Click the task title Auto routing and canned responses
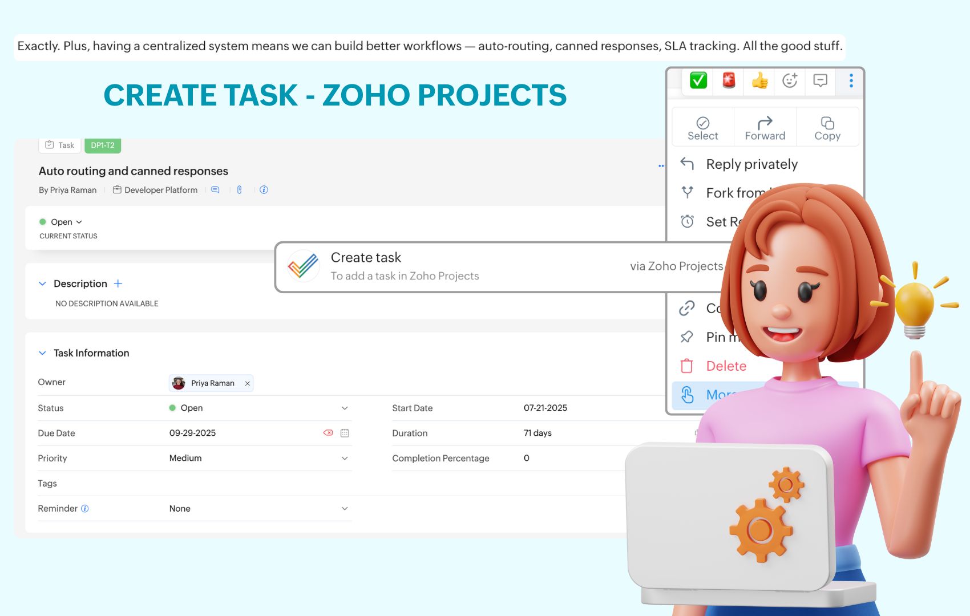Image resolution: width=970 pixels, height=616 pixels. 134,171
